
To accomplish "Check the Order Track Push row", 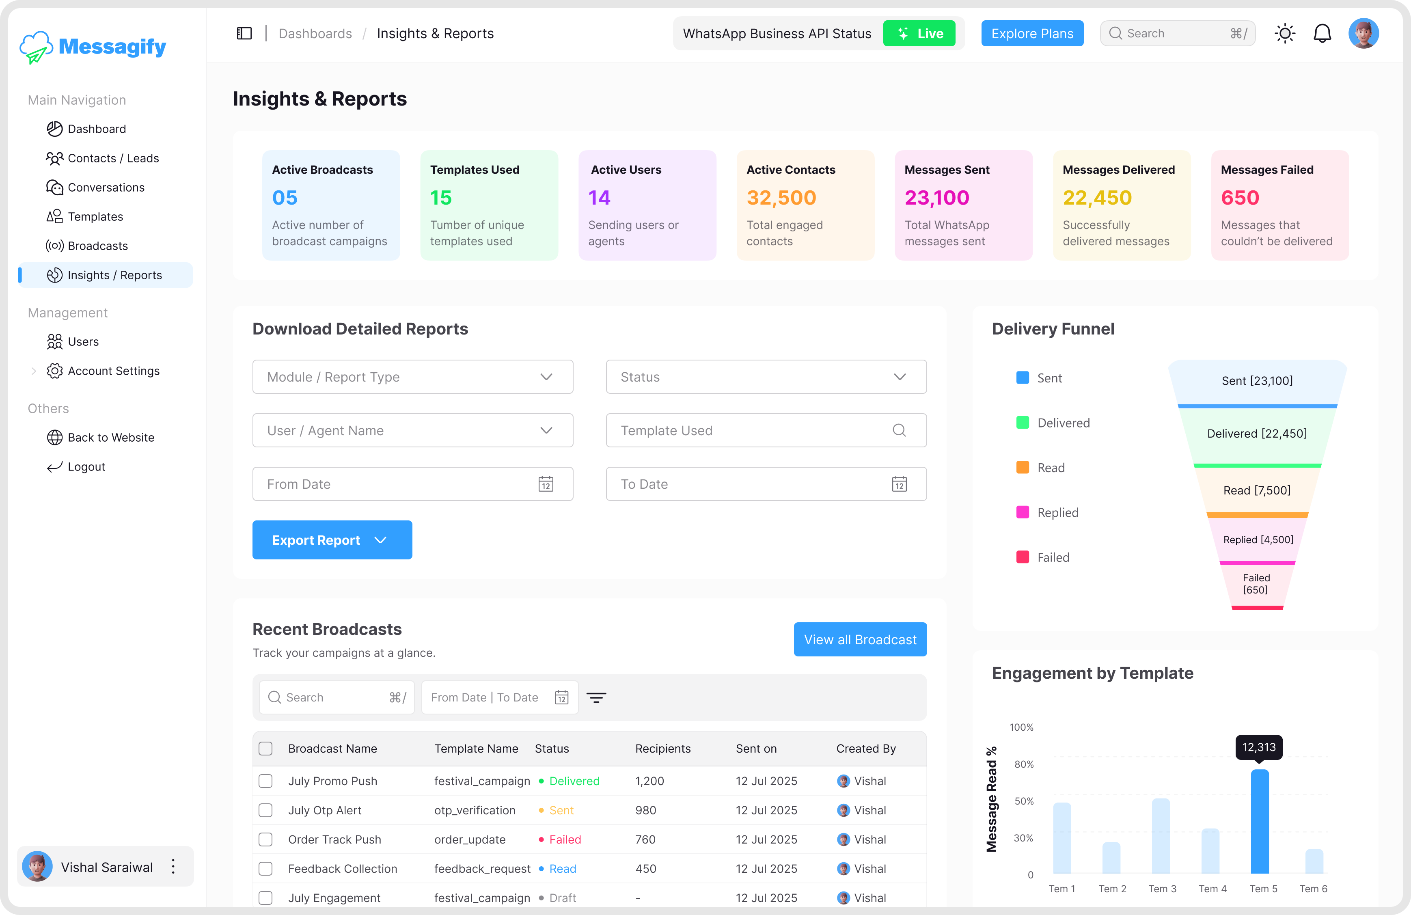I will 265,839.
